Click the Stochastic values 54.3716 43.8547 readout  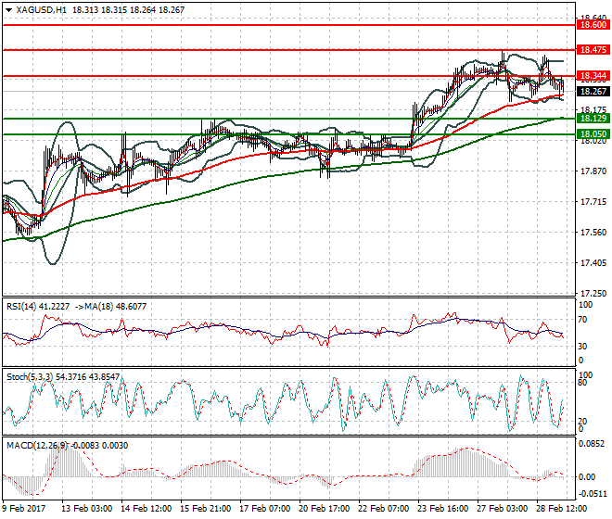[x=88, y=377]
